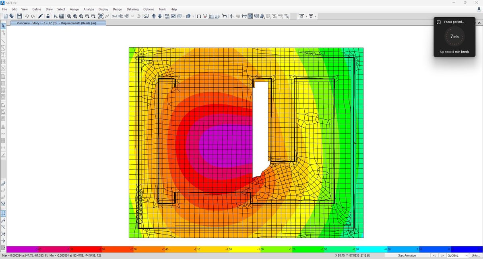Activate the Rubber Band Zoom tool
The width and height of the screenshot is (483, 259).
click(69, 16)
